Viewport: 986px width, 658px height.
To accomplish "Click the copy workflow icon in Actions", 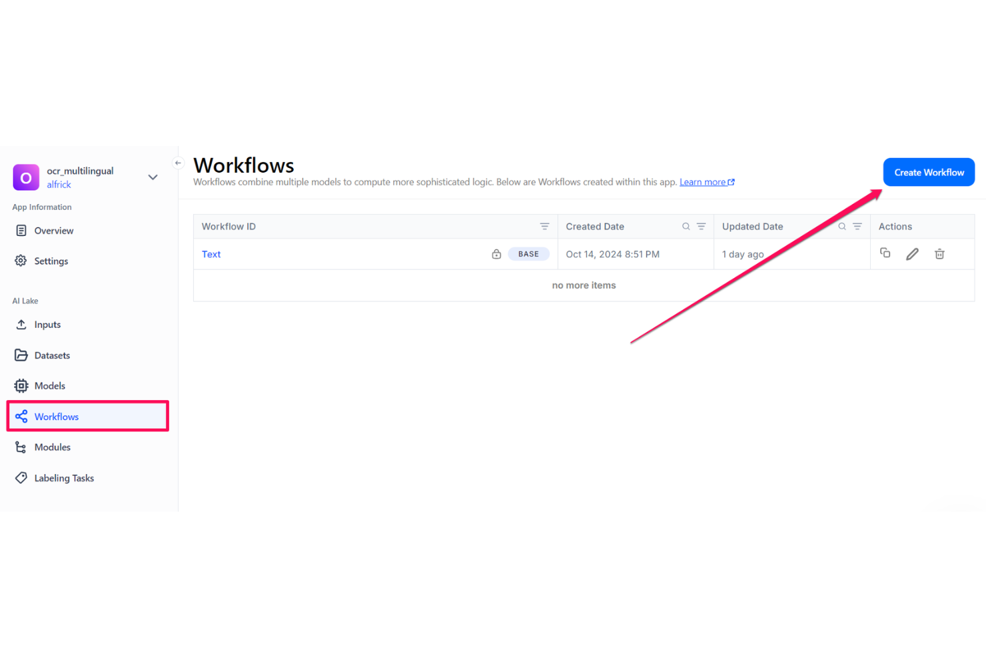I will click(885, 253).
